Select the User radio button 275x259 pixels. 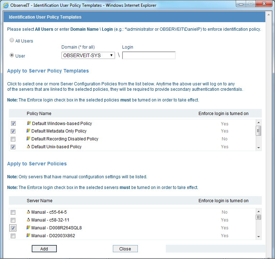pos(12,55)
